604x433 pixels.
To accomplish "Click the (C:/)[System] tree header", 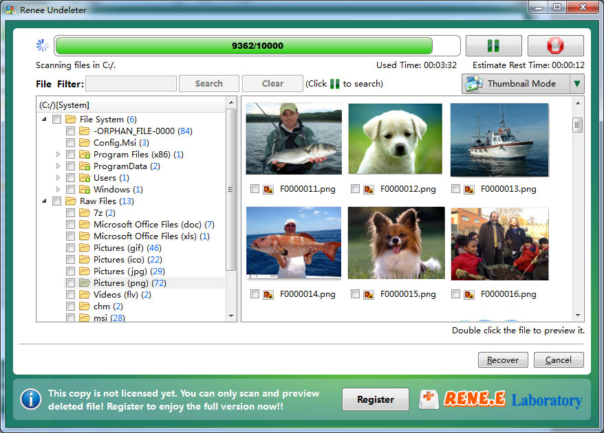I will click(x=131, y=105).
